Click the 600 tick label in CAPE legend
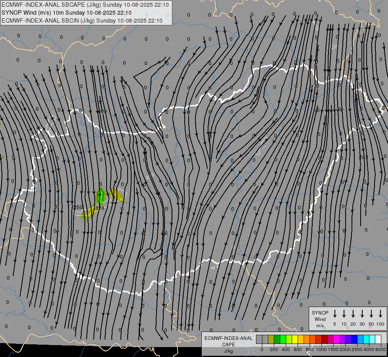Screen dimensions: 388x357 pyautogui.click(x=298, y=349)
